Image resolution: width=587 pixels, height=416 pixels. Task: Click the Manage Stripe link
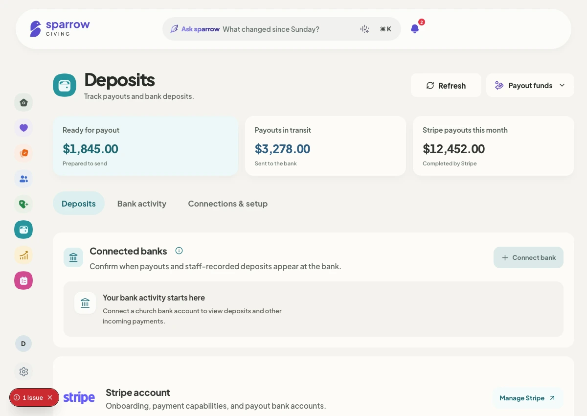pyautogui.click(x=528, y=398)
